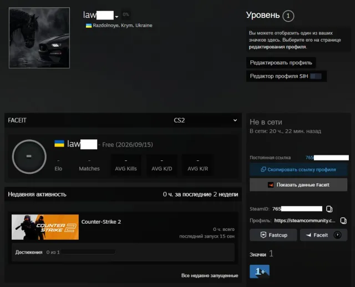Click the question mark icon beside Faceit
355x287 pixels.
337,235
